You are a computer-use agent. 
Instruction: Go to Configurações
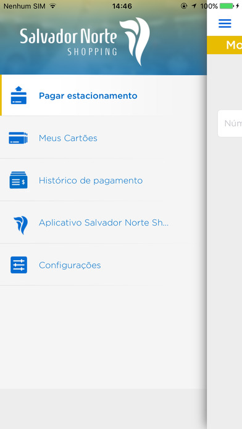(103, 265)
